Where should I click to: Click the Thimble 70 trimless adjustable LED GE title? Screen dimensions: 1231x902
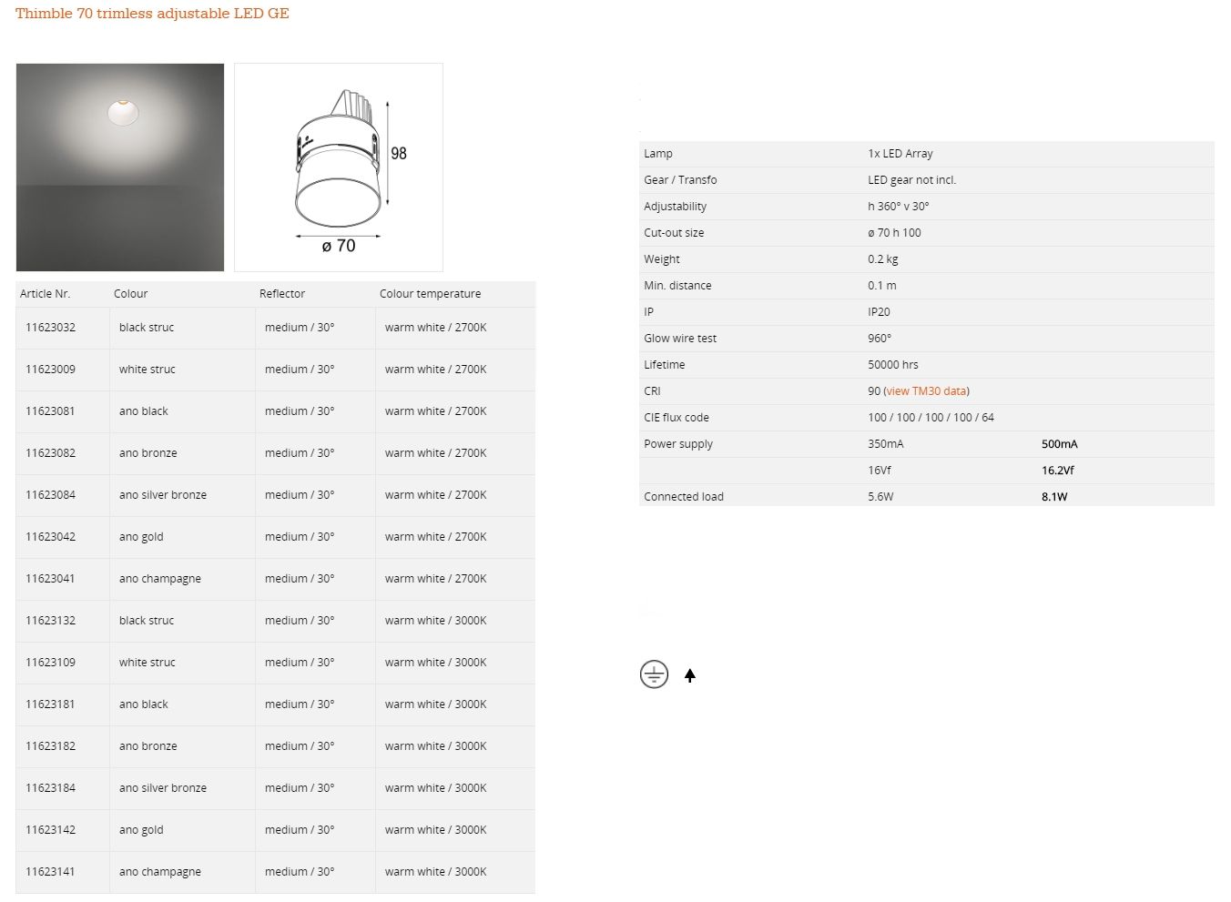tap(151, 13)
